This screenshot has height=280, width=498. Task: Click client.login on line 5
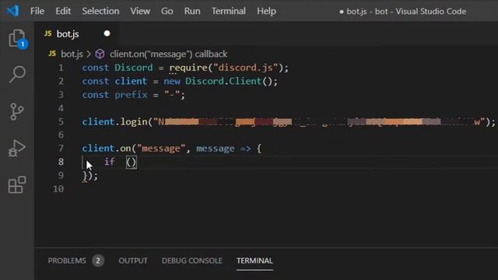pyautogui.click(x=114, y=121)
